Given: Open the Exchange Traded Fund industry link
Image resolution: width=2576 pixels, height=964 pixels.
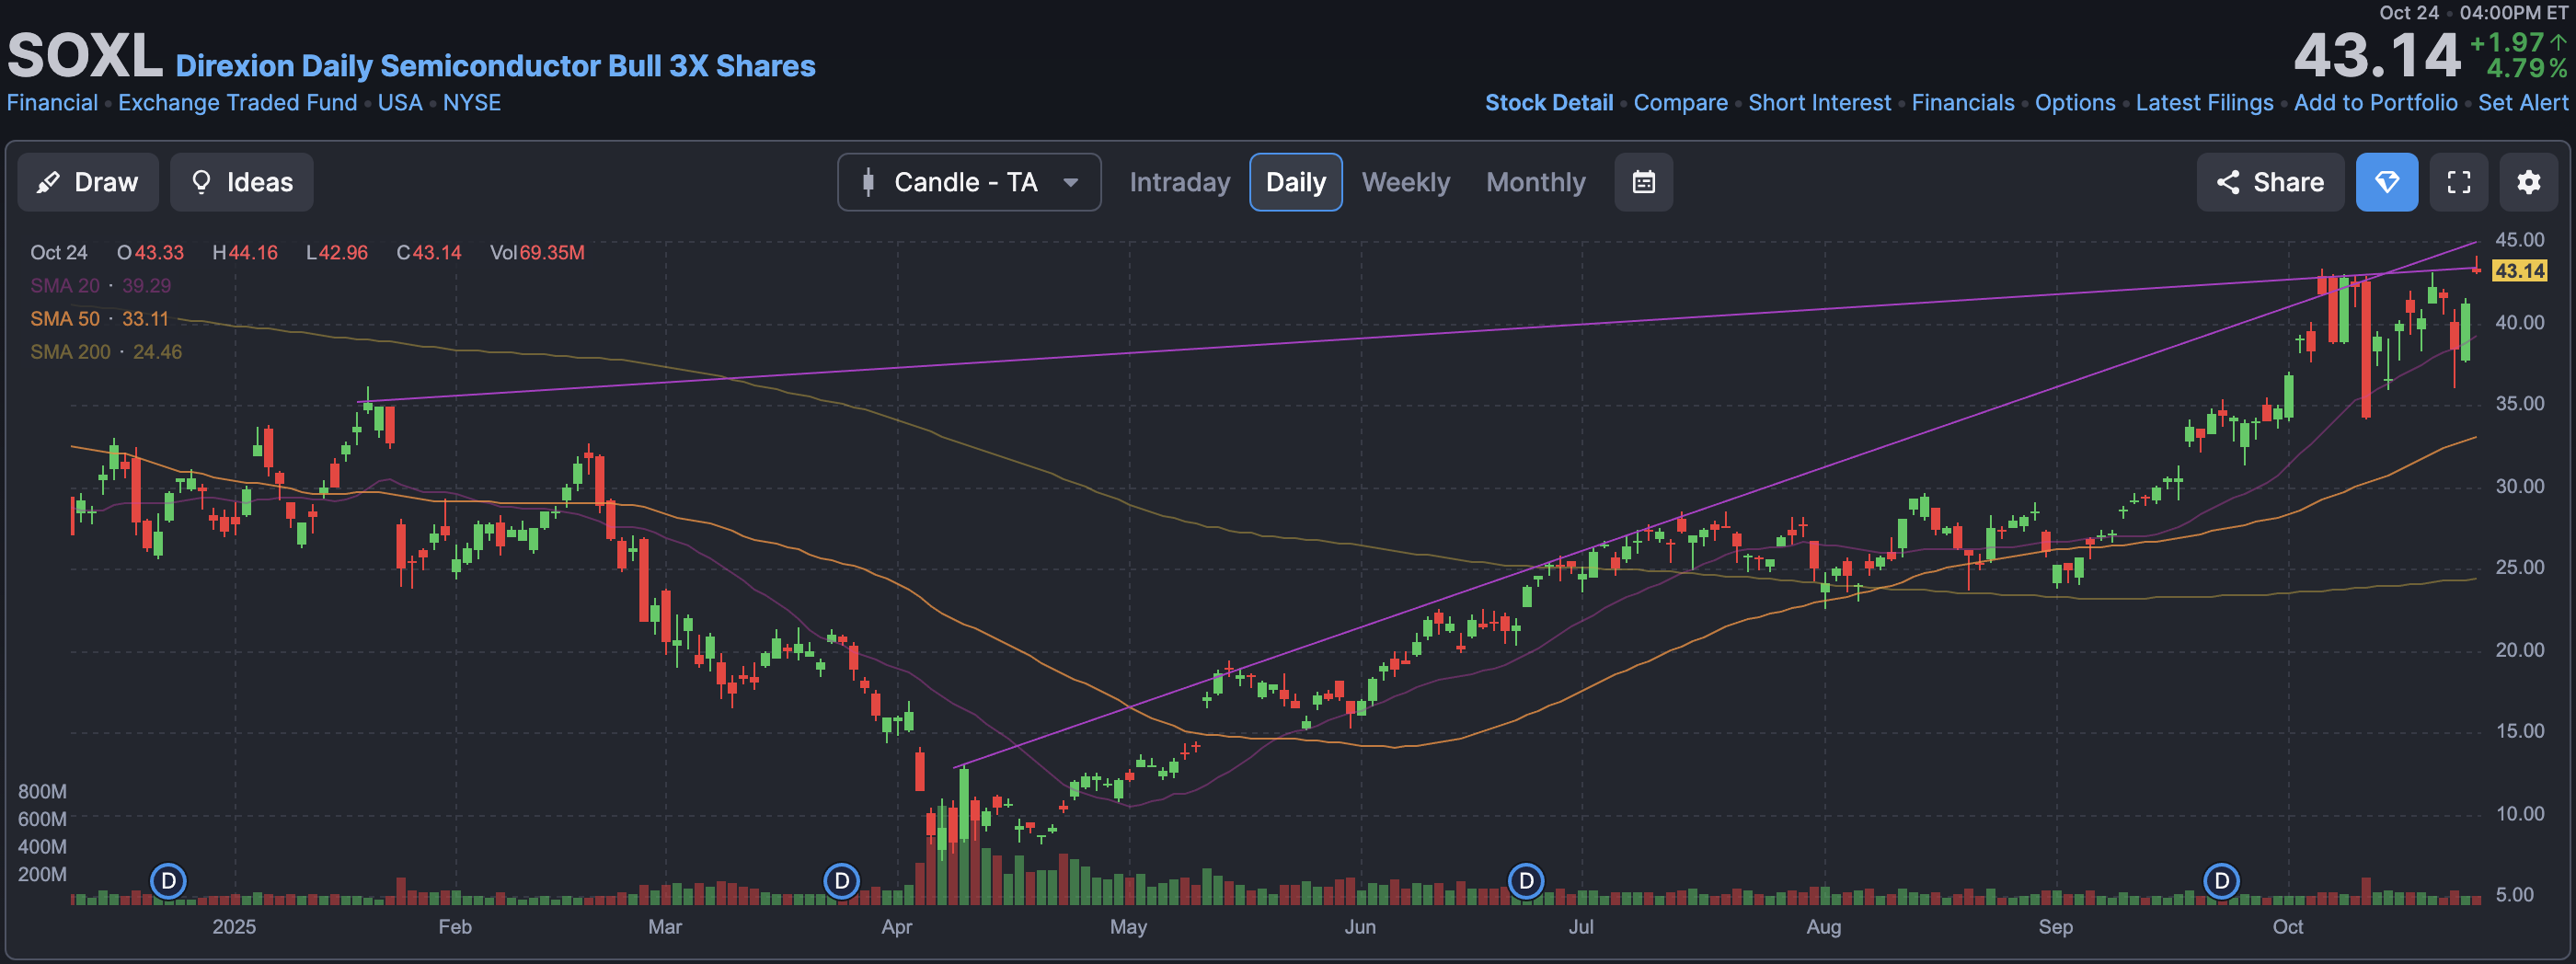Looking at the screenshot, I should [237, 103].
